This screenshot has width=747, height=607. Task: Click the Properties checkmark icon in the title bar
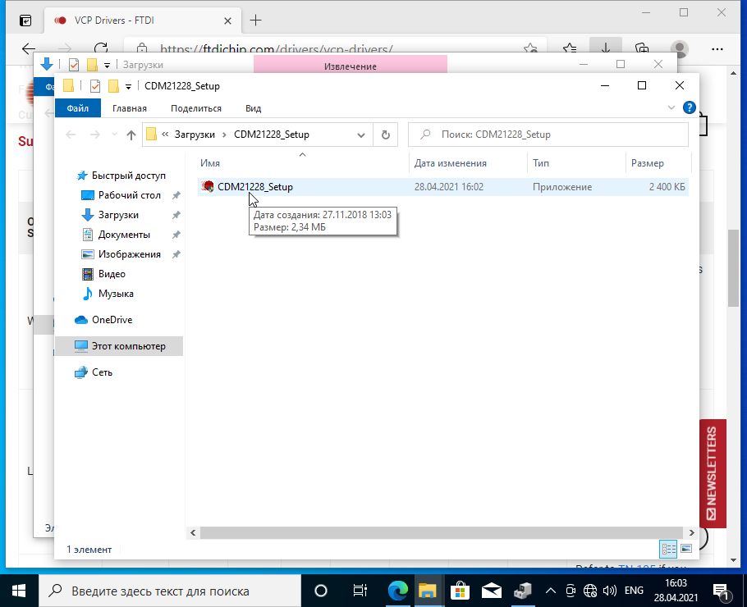[x=94, y=86]
